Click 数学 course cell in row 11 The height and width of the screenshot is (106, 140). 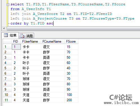coord(53,100)
